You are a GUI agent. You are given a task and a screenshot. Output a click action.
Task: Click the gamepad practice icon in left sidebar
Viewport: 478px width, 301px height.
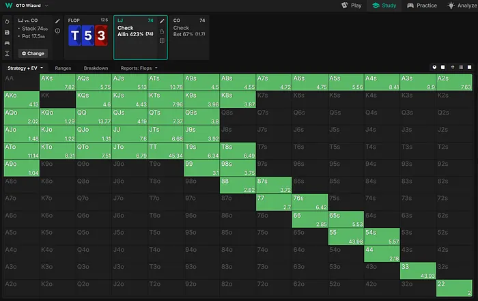pyautogui.click(x=6, y=42)
